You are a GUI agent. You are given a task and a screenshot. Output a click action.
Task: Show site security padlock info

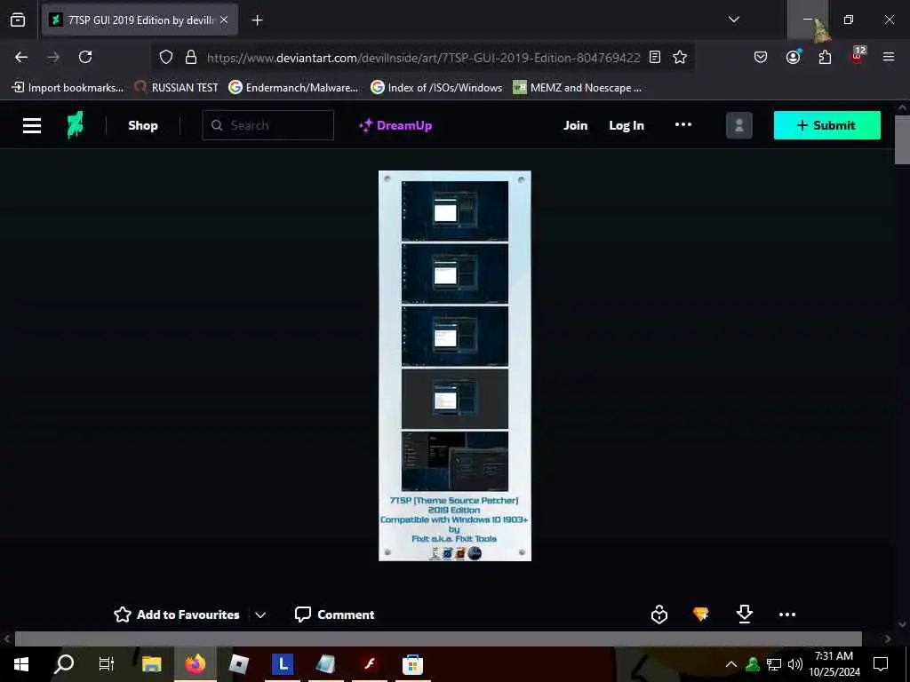point(190,57)
